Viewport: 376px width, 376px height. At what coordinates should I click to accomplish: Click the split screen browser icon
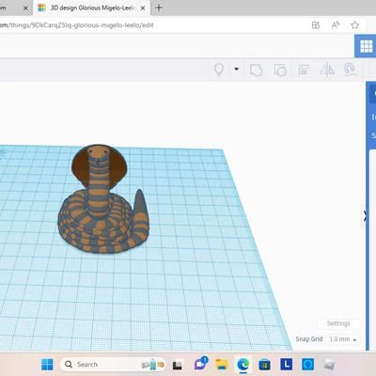click(316, 25)
